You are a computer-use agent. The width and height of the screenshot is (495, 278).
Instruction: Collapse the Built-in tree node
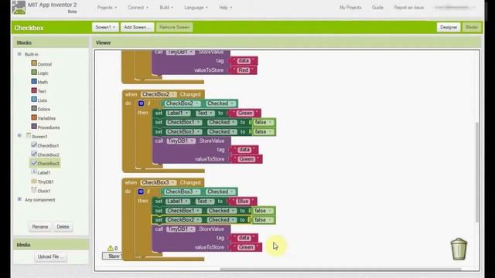pyautogui.click(x=19, y=54)
